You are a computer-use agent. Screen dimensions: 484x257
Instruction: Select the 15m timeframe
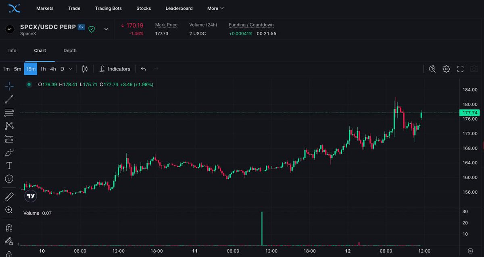click(31, 69)
